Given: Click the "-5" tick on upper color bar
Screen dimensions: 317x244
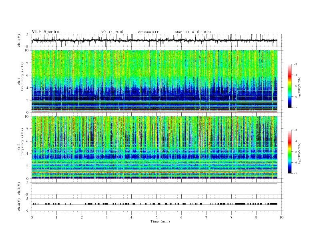Looking at the screenshot, I should pos(295,86).
